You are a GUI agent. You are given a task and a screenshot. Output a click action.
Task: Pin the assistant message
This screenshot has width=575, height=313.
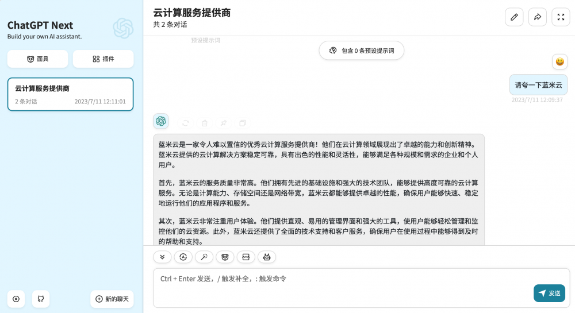click(x=224, y=123)
